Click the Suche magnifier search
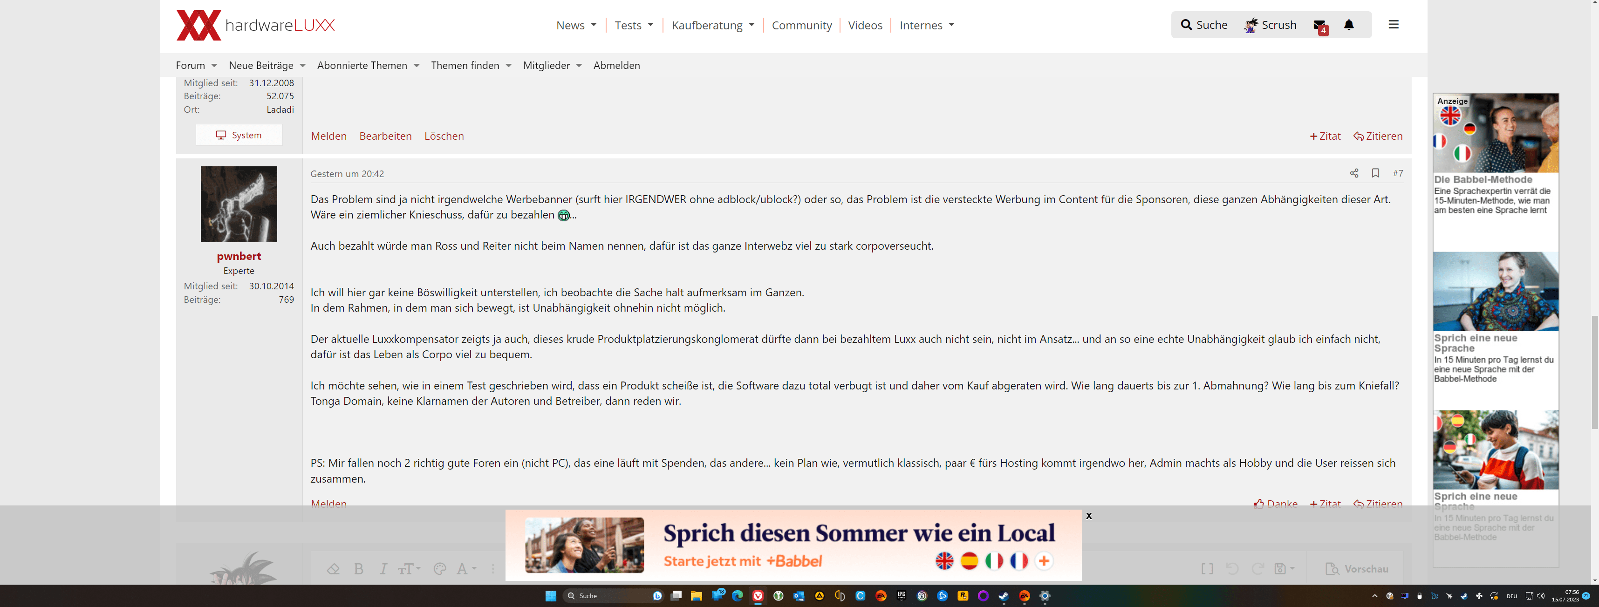The width and height of the screenshot is (1599, 607). 1203,25
